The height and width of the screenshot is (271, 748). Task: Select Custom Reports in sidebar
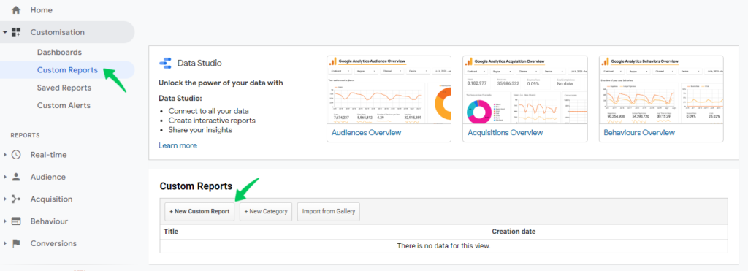(x=67, y=70)
